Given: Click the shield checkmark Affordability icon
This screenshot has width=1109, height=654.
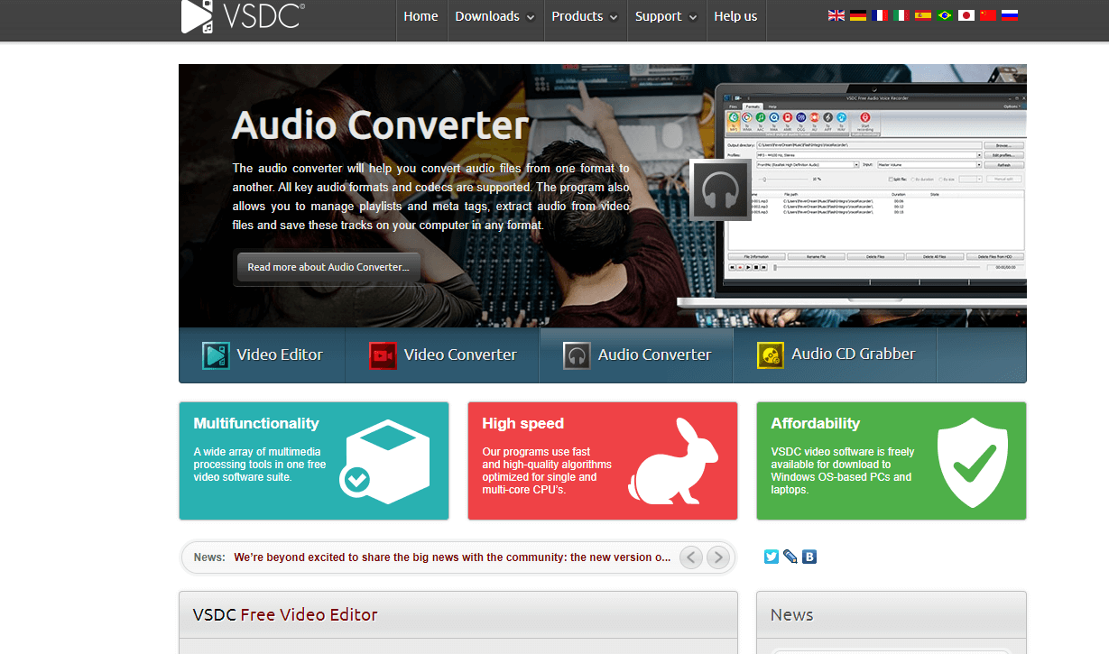Looking at the screenshot, I should (x=972, y=463).
